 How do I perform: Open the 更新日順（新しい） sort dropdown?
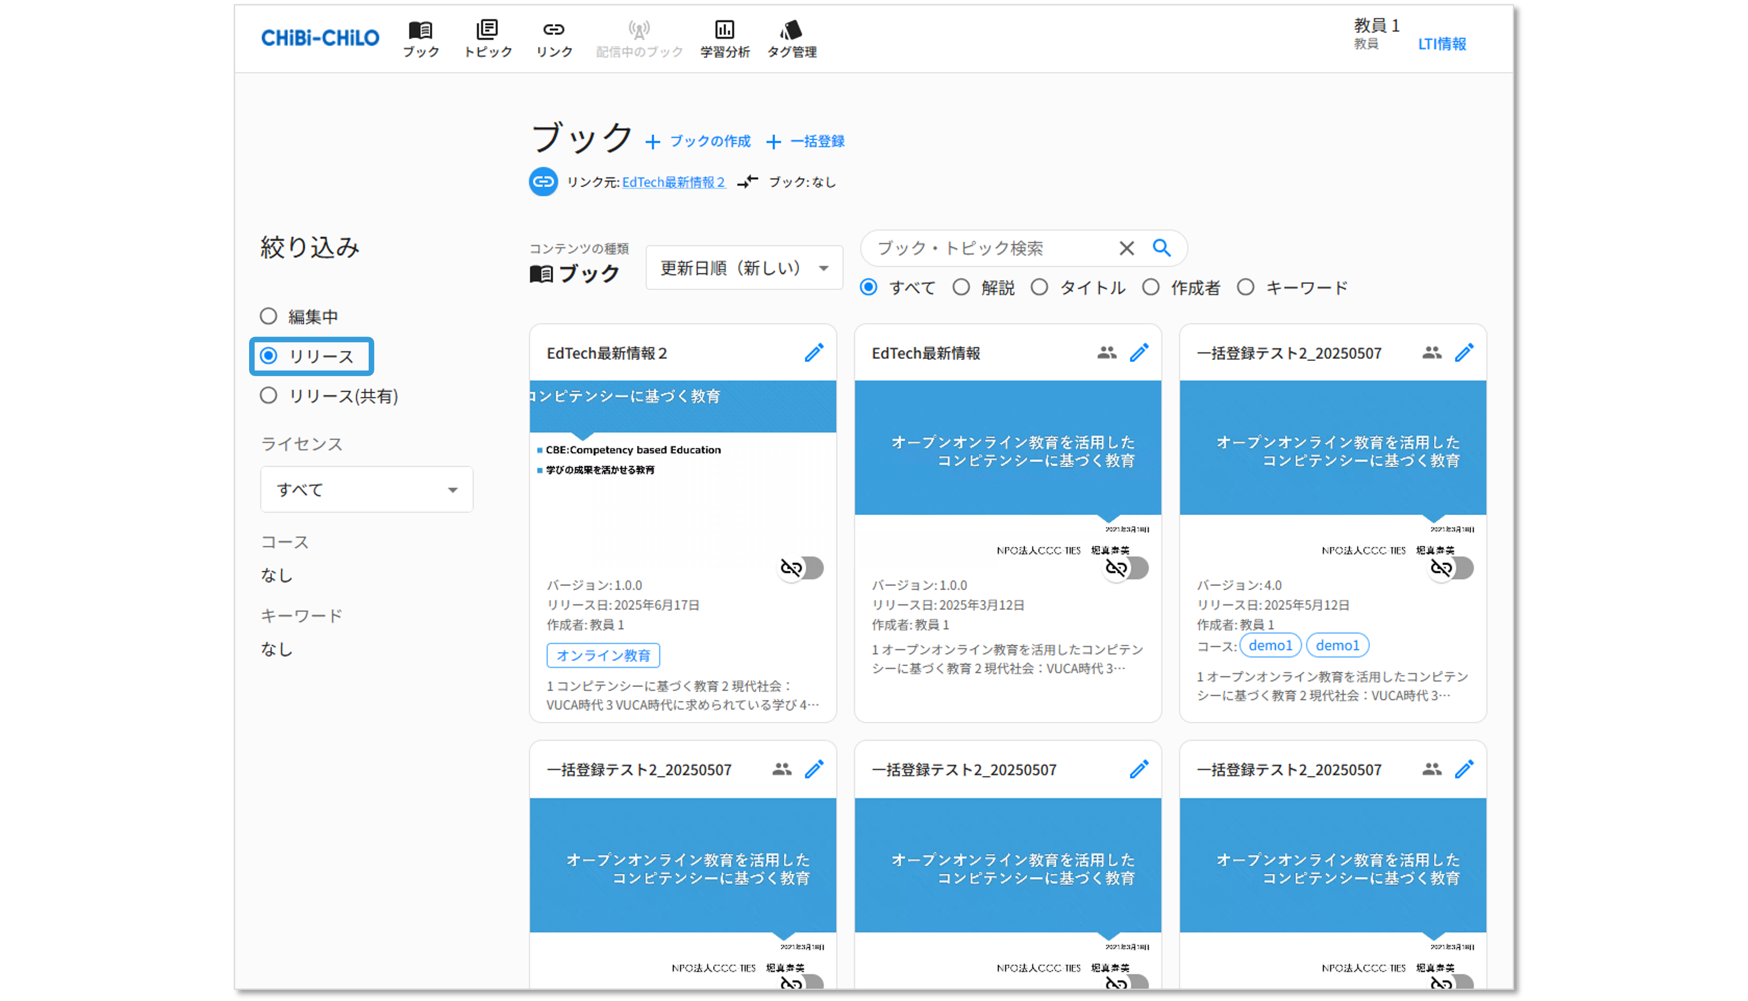[x=744, y=268]
